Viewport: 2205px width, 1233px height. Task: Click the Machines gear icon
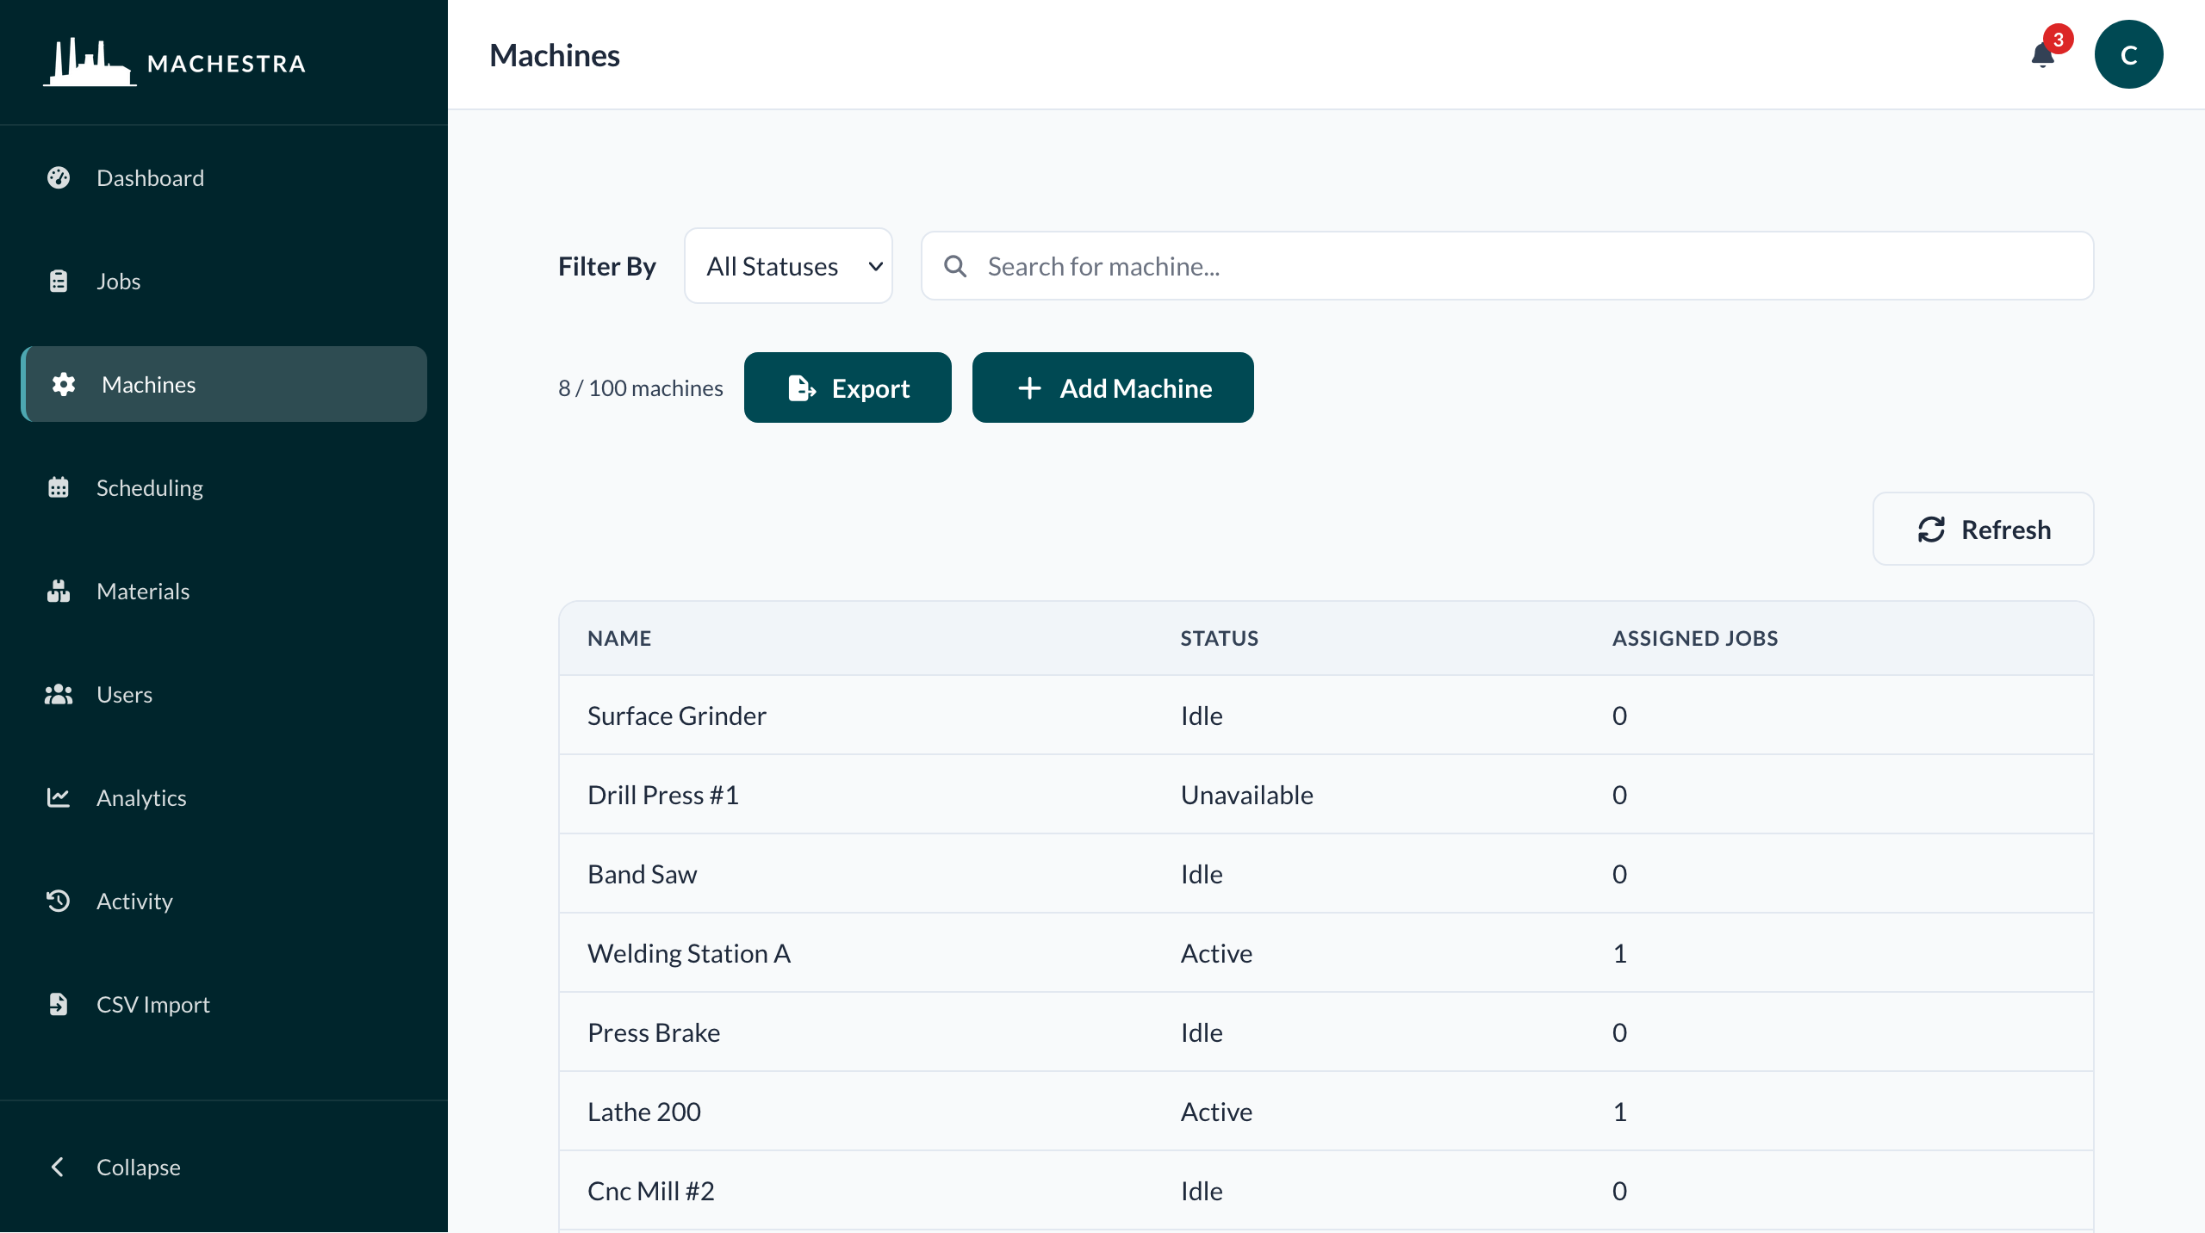pyautogui.click(x=62, y=385)
